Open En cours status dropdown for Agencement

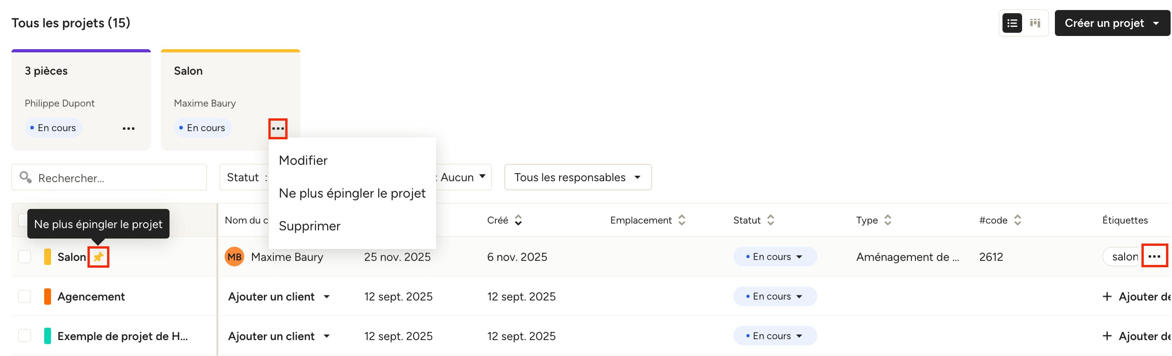point(774,296)
